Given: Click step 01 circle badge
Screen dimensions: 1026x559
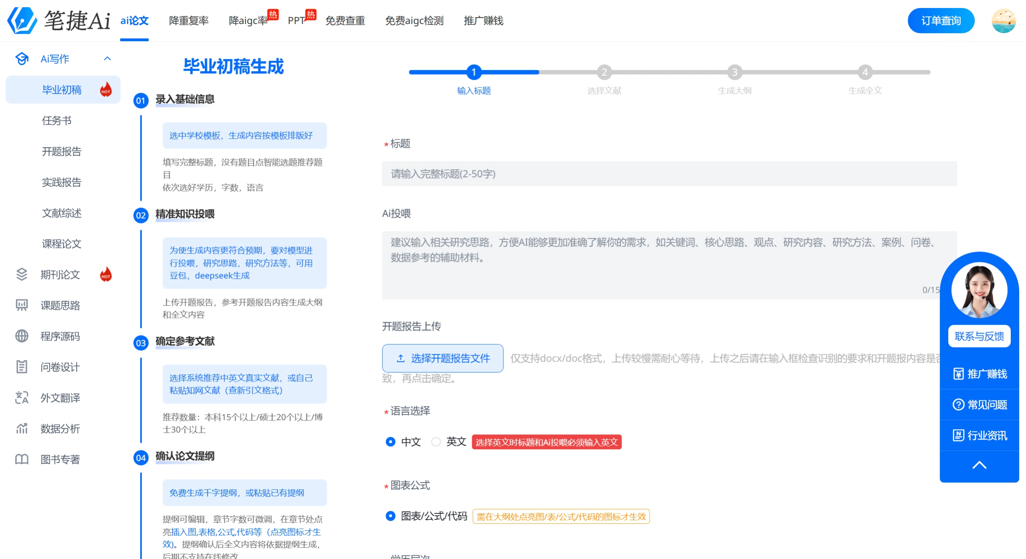Looking at the screenshot, I should pos(141,100).
